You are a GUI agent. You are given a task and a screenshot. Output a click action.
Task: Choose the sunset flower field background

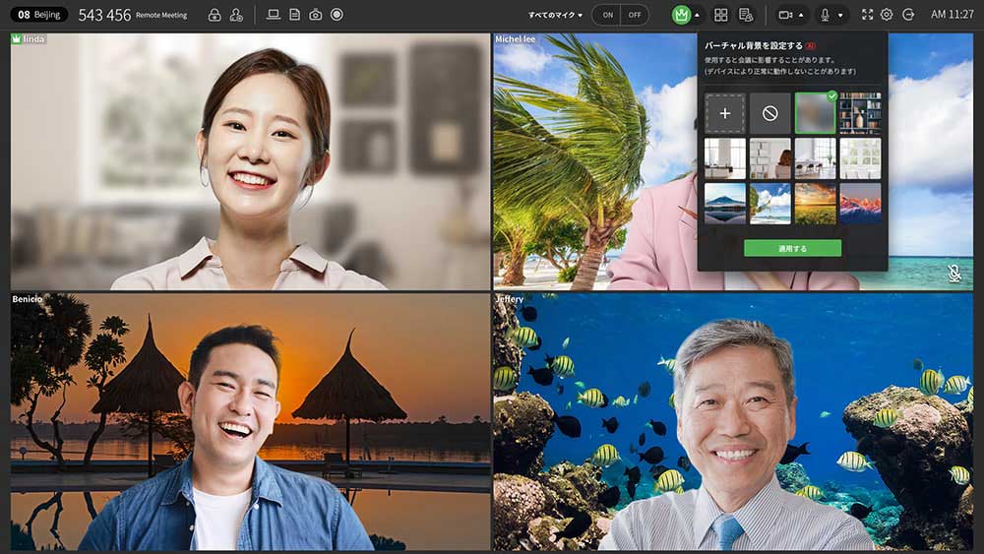tap(815, 204)
